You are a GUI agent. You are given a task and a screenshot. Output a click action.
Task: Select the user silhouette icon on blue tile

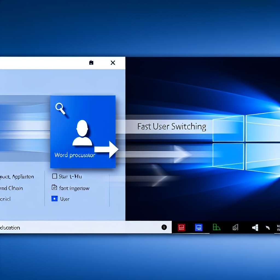(x=82, y=133)
